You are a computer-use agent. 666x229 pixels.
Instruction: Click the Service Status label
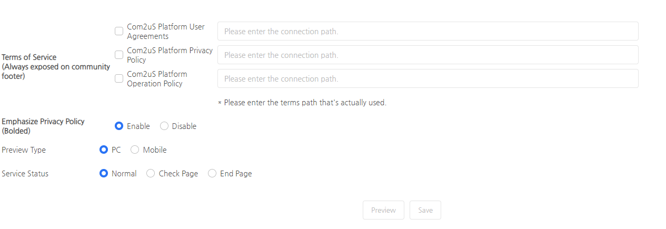[25, 174]
